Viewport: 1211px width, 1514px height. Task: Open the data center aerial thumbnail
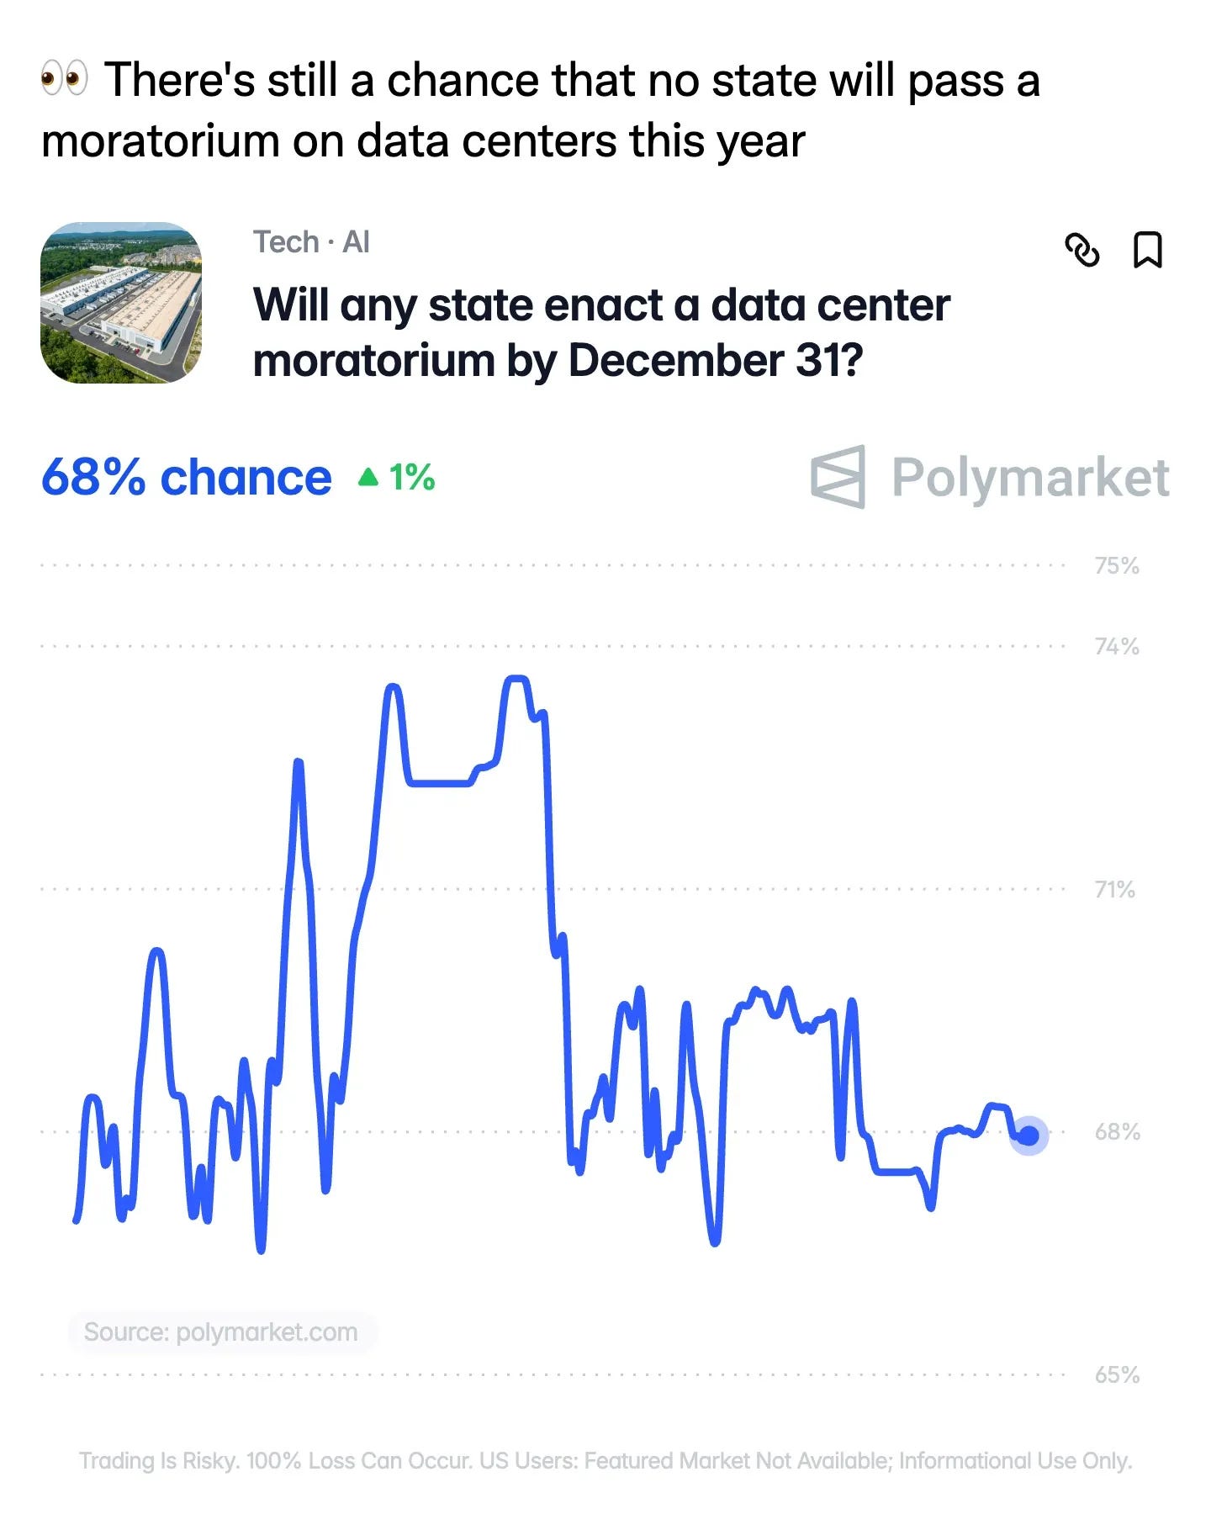(x=121, y=303)
